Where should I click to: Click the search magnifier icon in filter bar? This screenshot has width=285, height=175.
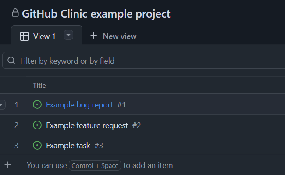coord(11,61)
